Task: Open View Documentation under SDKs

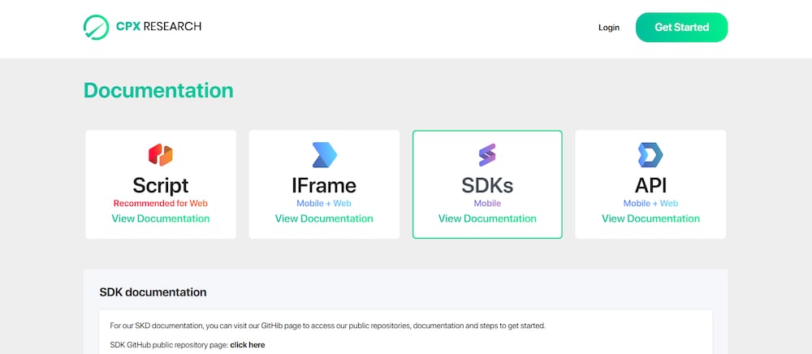Action: click(x=487, y=218)
